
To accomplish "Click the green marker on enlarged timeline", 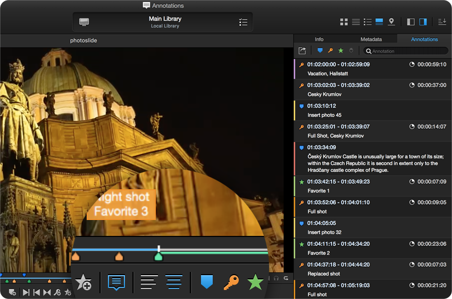I will click(158, 257).
